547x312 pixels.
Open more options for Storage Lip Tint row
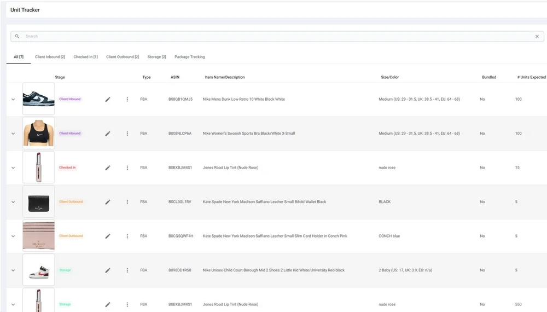127,305
